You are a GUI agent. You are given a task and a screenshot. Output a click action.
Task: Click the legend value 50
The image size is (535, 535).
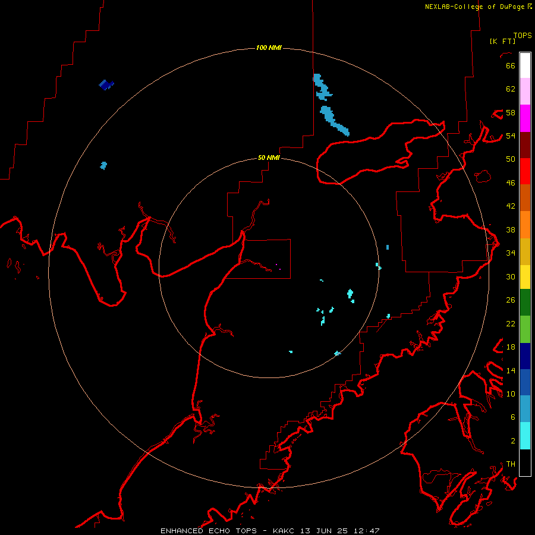(x=511, y=159)
